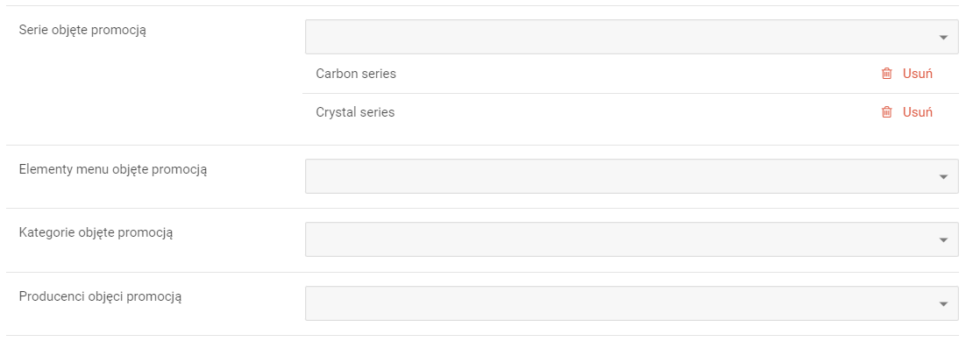Select the Crystal series list entry
This screenshot has width=966, height=342.
click(356, 112)
